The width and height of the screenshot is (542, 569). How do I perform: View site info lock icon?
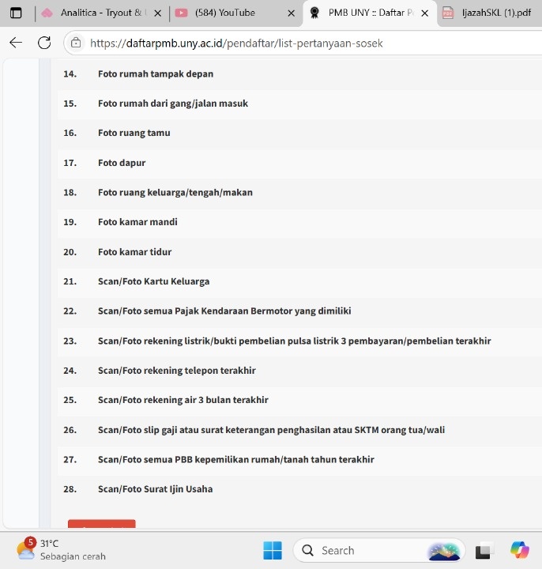(76, 43)
